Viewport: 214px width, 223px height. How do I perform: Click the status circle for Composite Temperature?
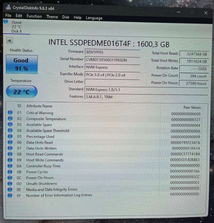pos(10,118)
